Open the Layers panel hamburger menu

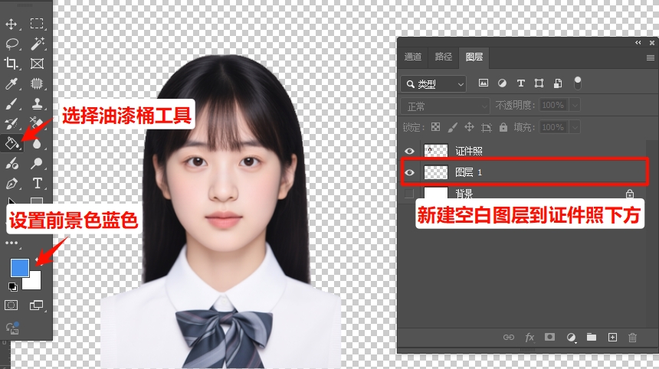click(x=650, y=58)
